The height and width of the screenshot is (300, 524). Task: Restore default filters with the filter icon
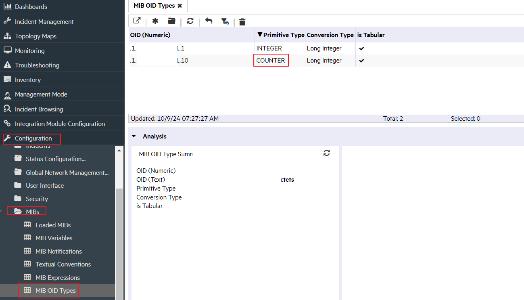[225, 21]
